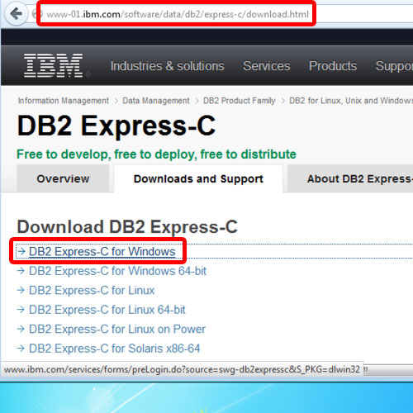Download DB2 Express-C for Linux on Power
Image resolution: width=413 pixels, height=413 pixels.
[117, 329]
